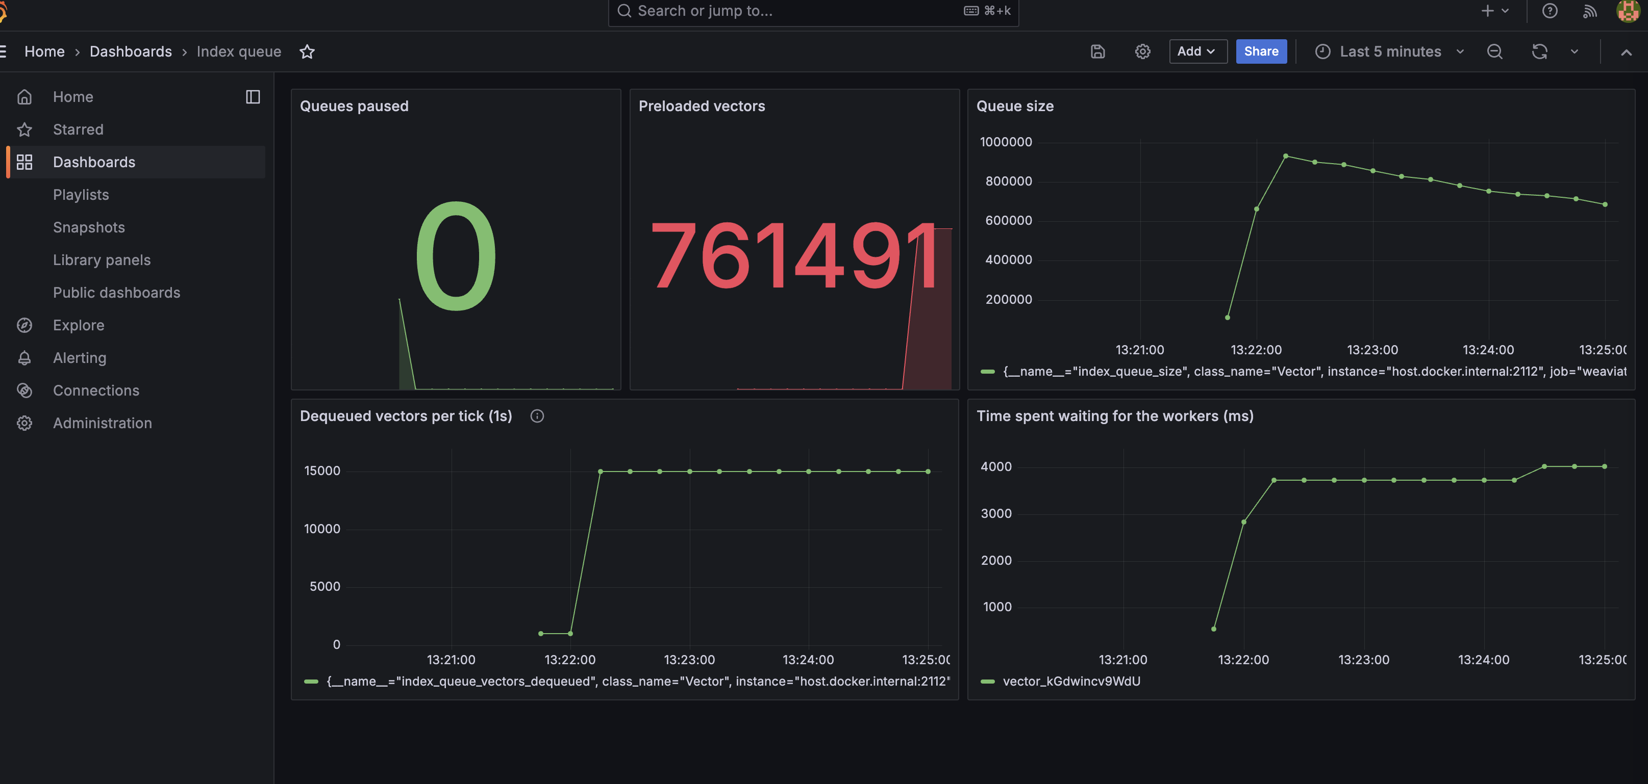
Task: Expand the plus menu chevron
Action: pyautogui.click(x=1505, y=11)
